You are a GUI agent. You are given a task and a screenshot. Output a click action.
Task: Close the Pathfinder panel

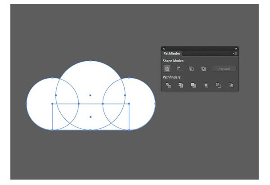pos(164,49)
